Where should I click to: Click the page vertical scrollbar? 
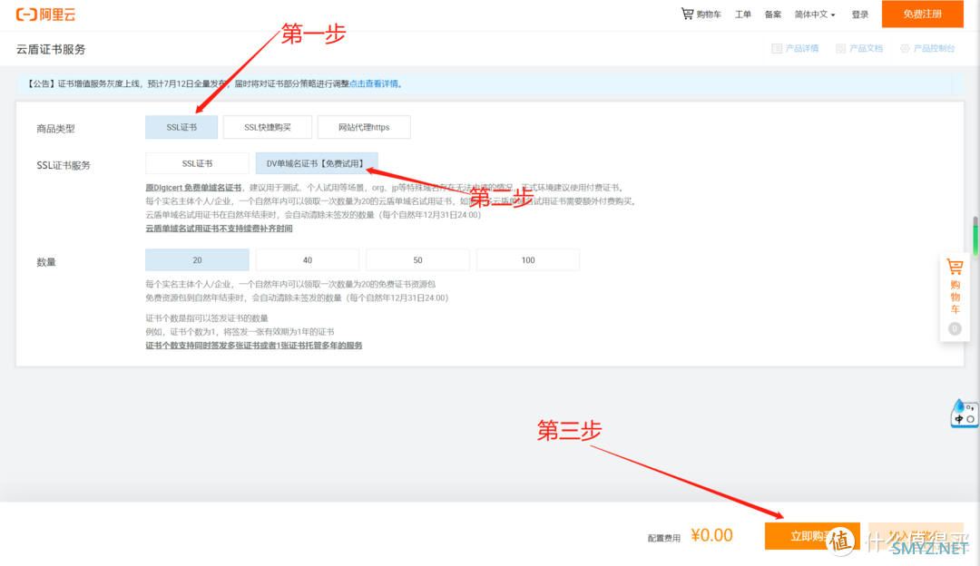click(975, 236)
